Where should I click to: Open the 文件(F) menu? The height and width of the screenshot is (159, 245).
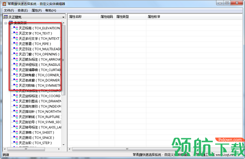pos(9,11)
